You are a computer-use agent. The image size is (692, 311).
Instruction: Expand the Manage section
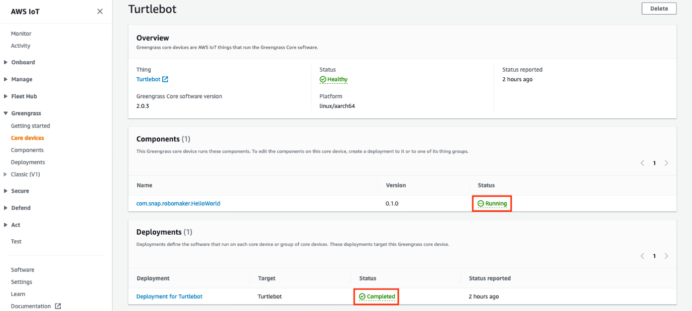6,79
